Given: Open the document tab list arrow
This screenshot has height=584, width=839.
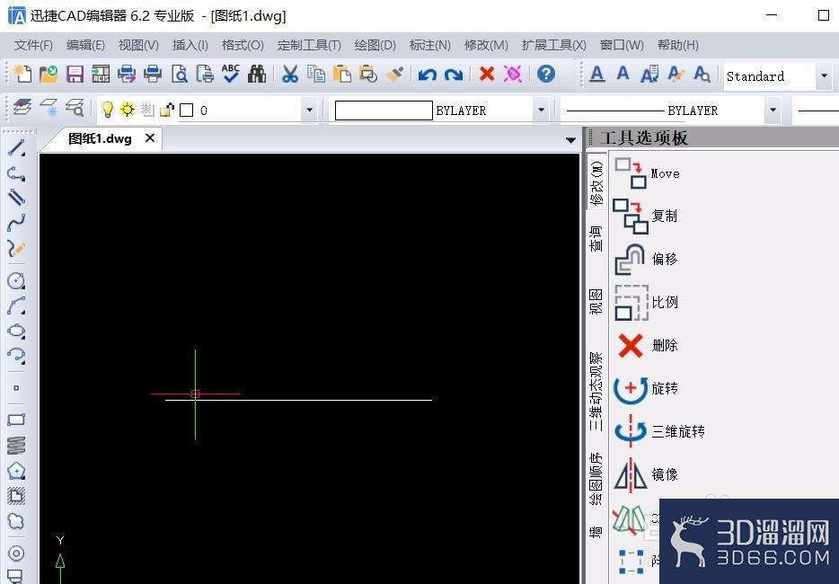Looking at the screenshot, I should pos(570,140).
